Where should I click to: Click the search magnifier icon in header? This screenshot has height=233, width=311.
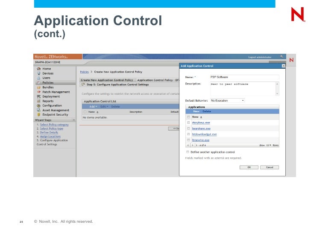282,57
